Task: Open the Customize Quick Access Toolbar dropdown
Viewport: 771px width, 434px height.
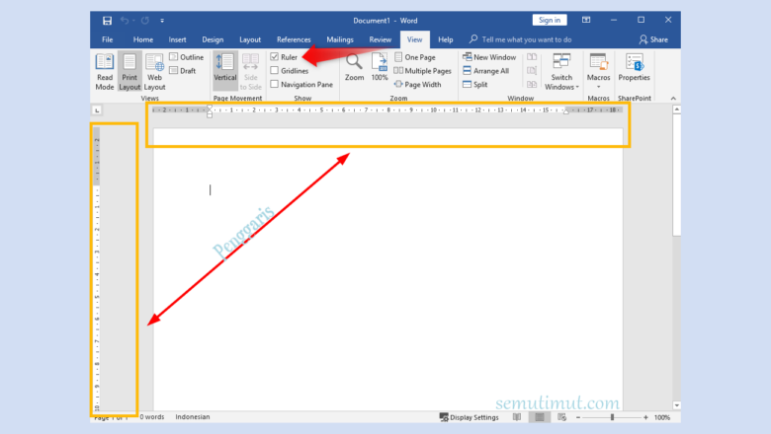Action: tap(162, 21)
